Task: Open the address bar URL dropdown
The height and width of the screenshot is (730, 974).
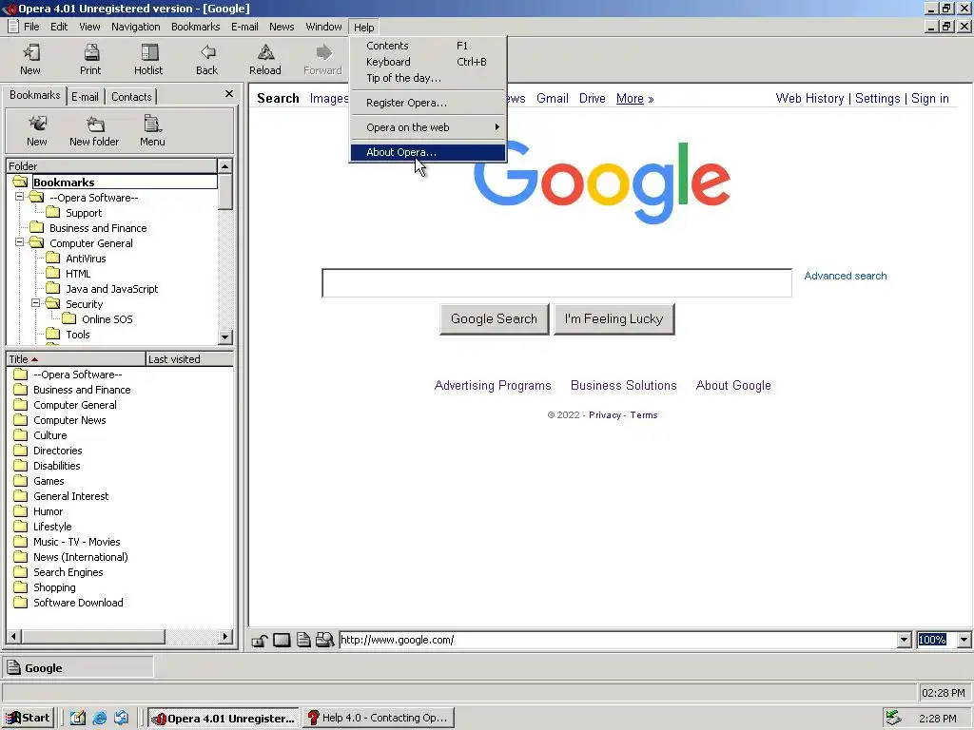Action: 905,640
